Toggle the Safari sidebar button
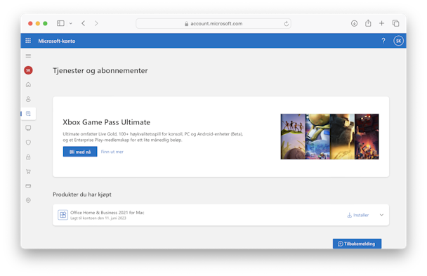The height and width of the screenshot is (276, 427). (60, 23)
